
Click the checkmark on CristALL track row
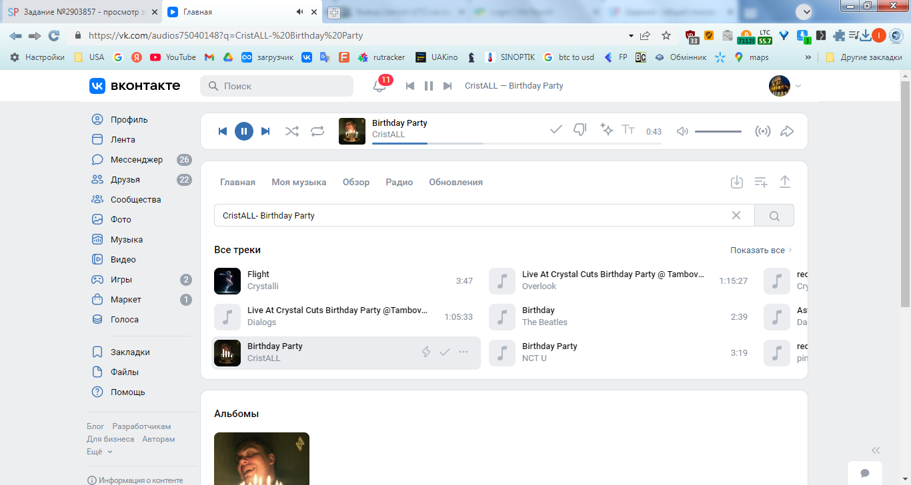pyautogui.click(x=445, y=352)
